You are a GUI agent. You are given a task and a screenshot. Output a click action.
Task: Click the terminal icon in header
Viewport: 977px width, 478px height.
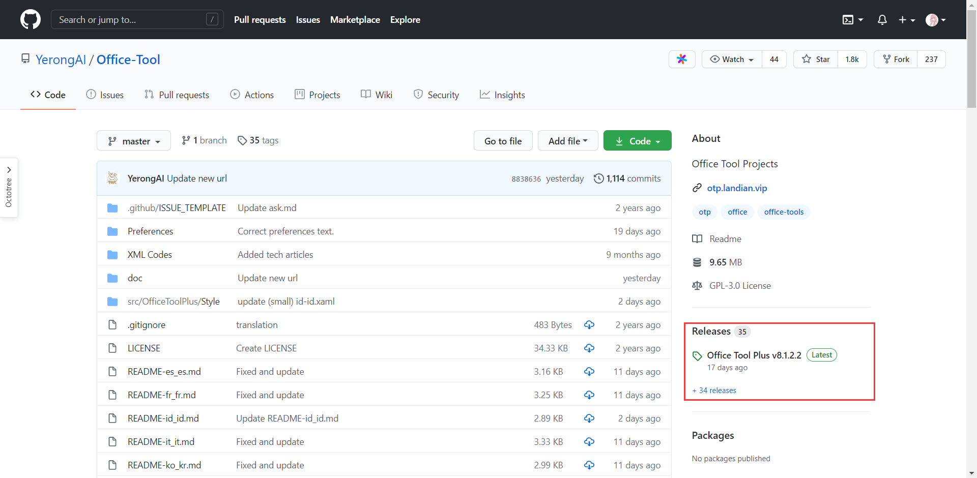click(848, 20)
